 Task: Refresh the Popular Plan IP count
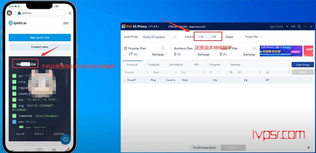tap(163, 48)
